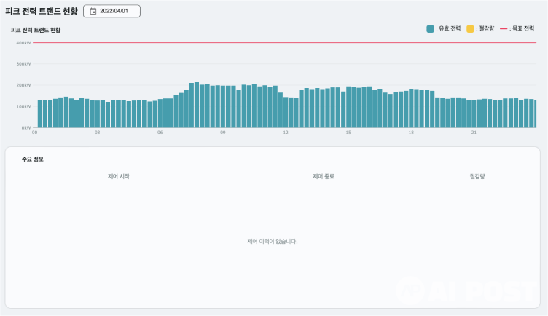Select the 절감량 table column header
This screenshot has height=316, width=548.
pos(478,176)
